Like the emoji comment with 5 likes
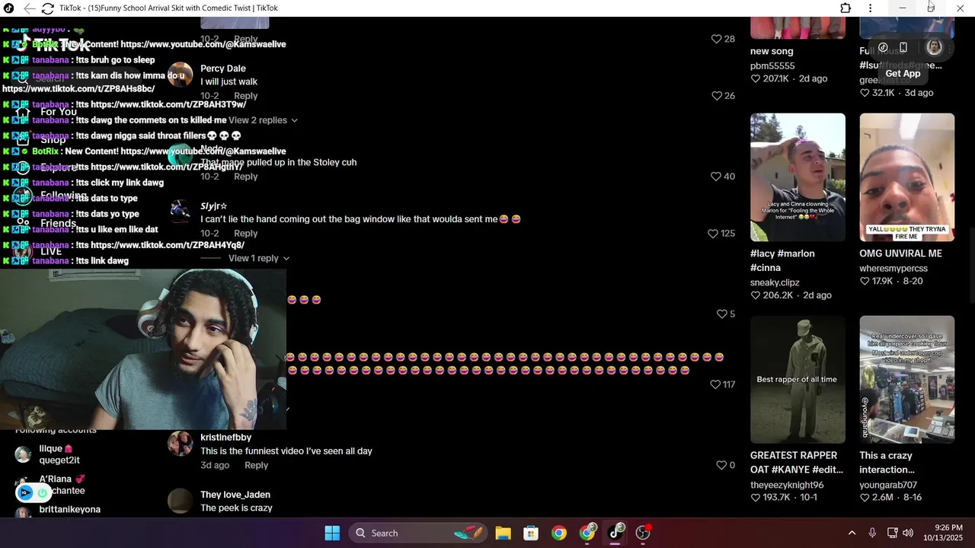975x548 pixels. pos(722,314)
